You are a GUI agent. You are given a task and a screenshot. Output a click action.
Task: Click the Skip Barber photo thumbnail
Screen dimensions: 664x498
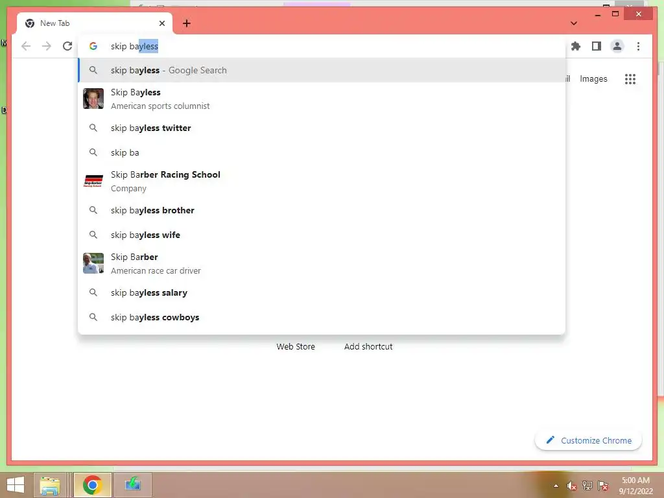93,263
